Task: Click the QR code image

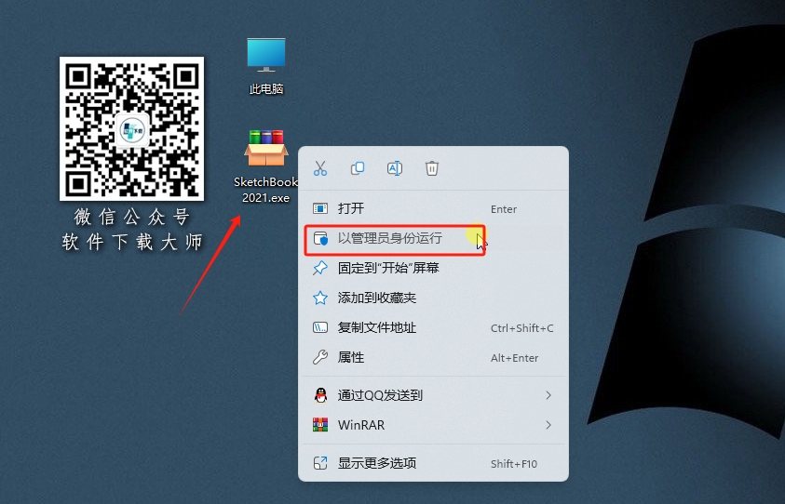Action: pos(131,128)
